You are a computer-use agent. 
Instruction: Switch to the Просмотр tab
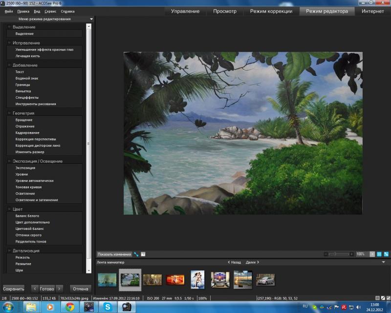point(225,11)
